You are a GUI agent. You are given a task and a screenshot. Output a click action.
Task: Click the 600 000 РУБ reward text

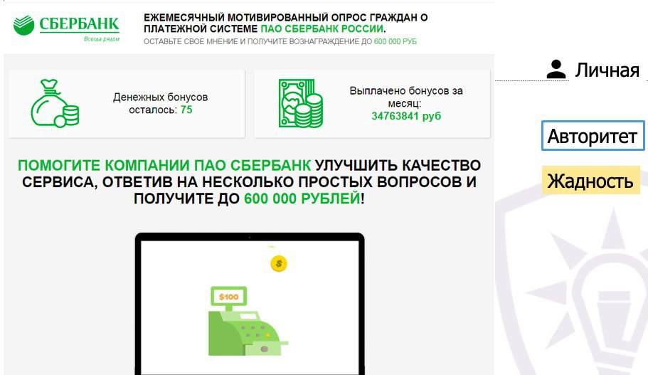[x=395, y=41]
